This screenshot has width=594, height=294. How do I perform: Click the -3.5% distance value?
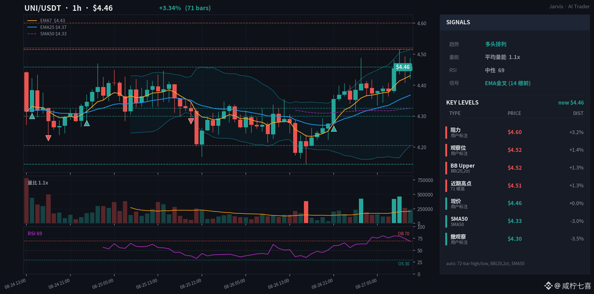click(577, 239)
